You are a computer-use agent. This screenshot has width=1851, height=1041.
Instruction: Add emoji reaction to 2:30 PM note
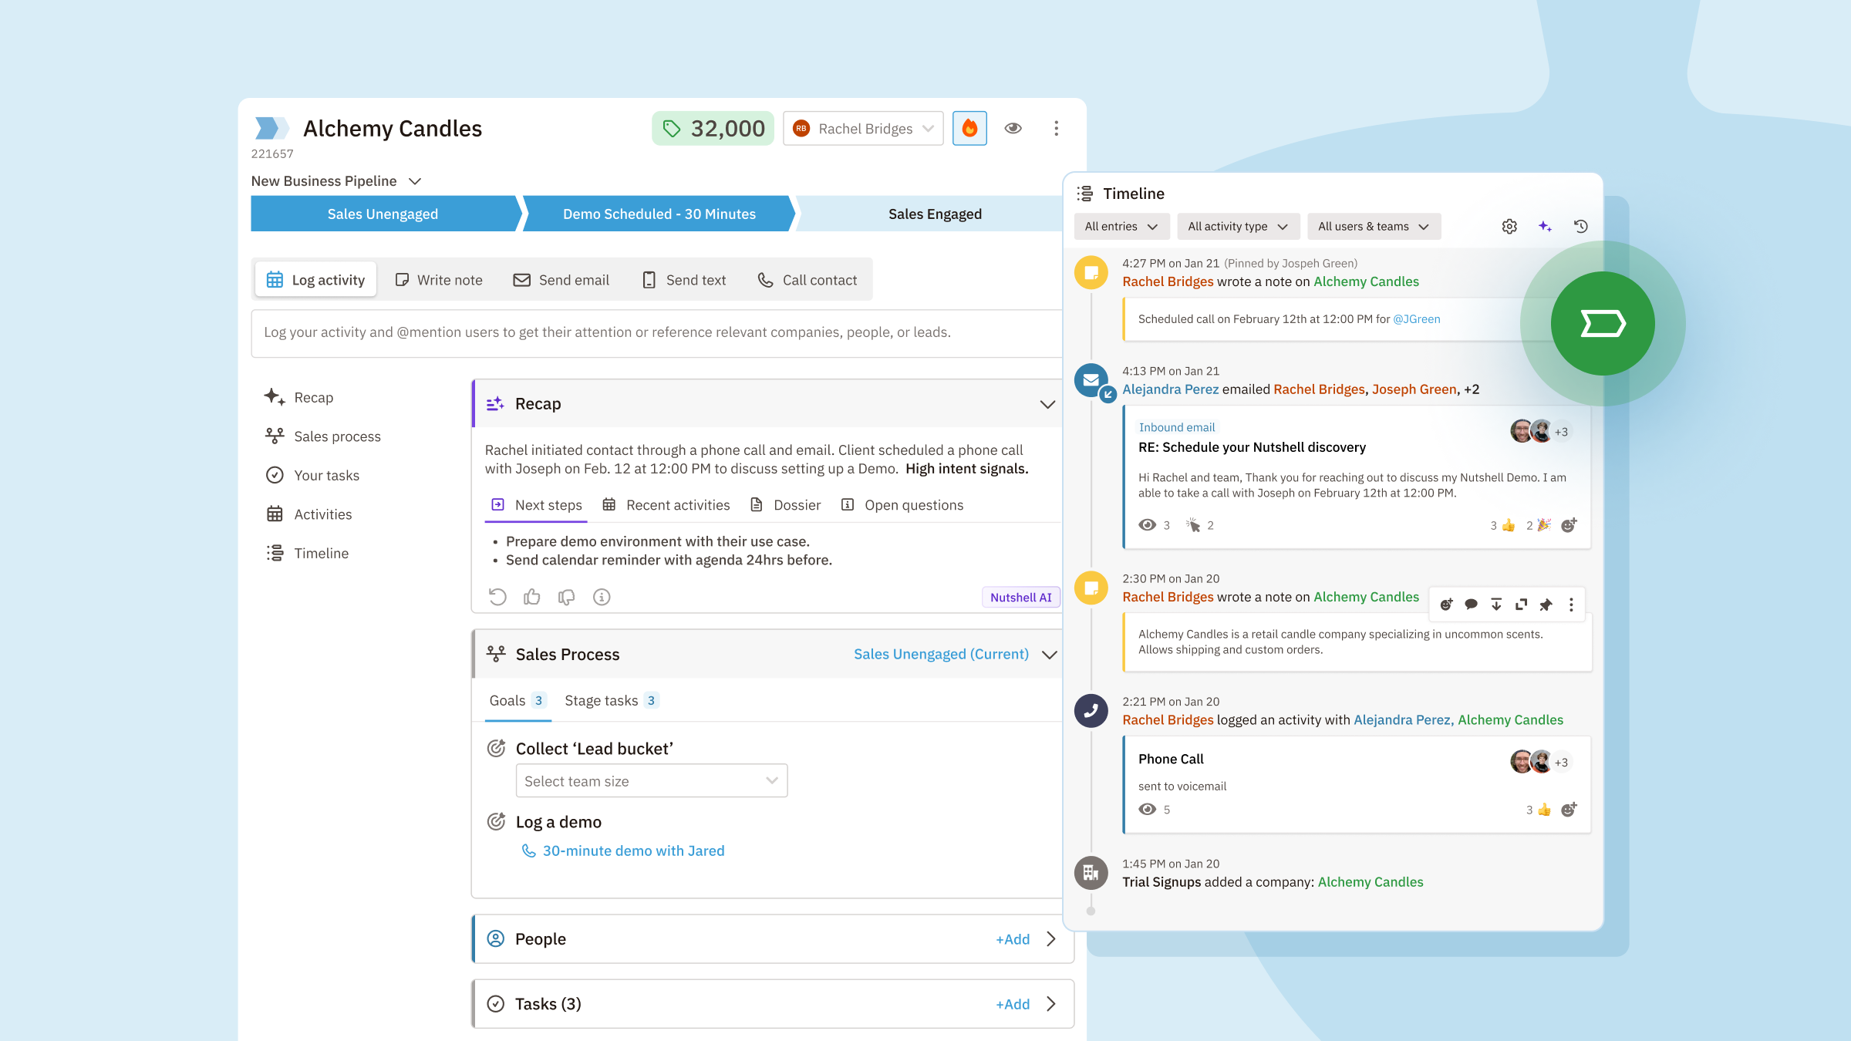[1446, 605]
